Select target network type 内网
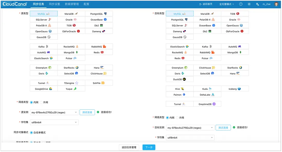282x152 pixels. 167,118
